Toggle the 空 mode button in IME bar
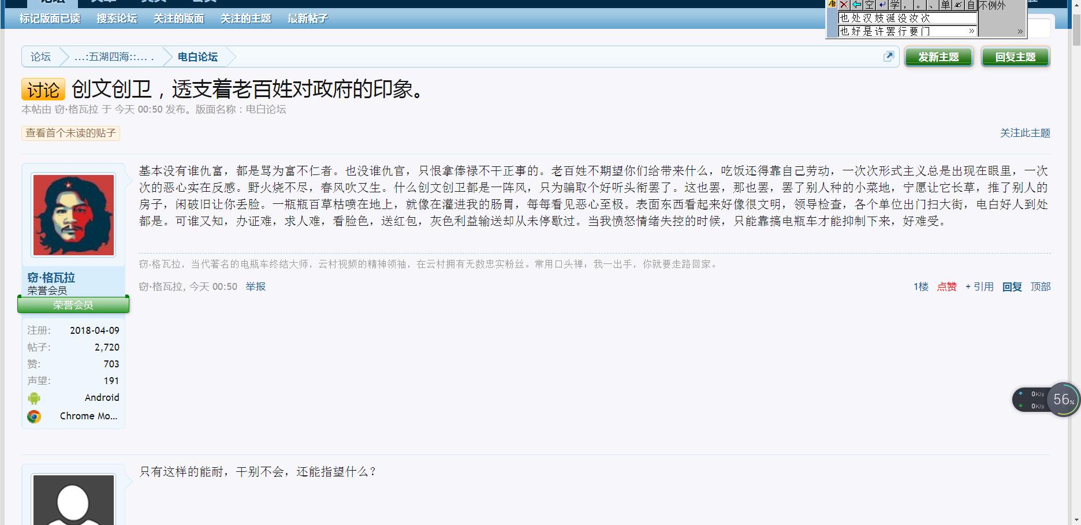Viewport: 1081px width, 525px height. pos(869,5)
